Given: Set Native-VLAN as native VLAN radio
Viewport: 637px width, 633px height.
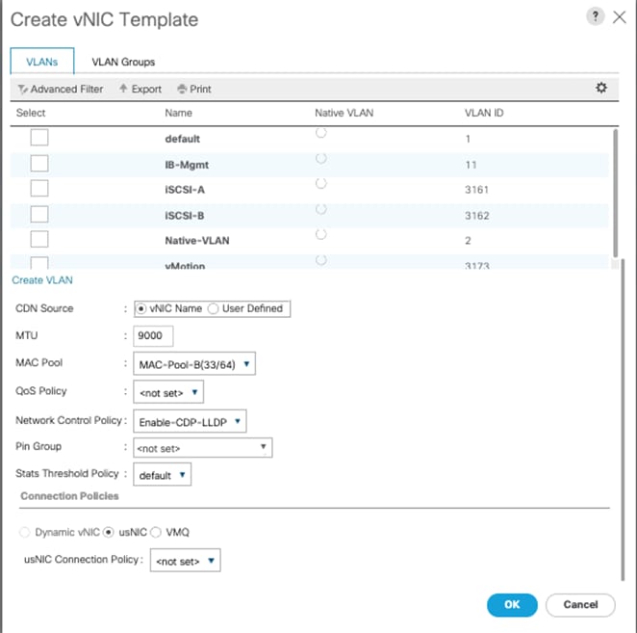Looking at the screenshot, I should pos(321,234).
